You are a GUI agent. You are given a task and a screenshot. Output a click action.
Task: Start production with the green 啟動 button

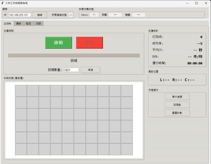point(58,42)
